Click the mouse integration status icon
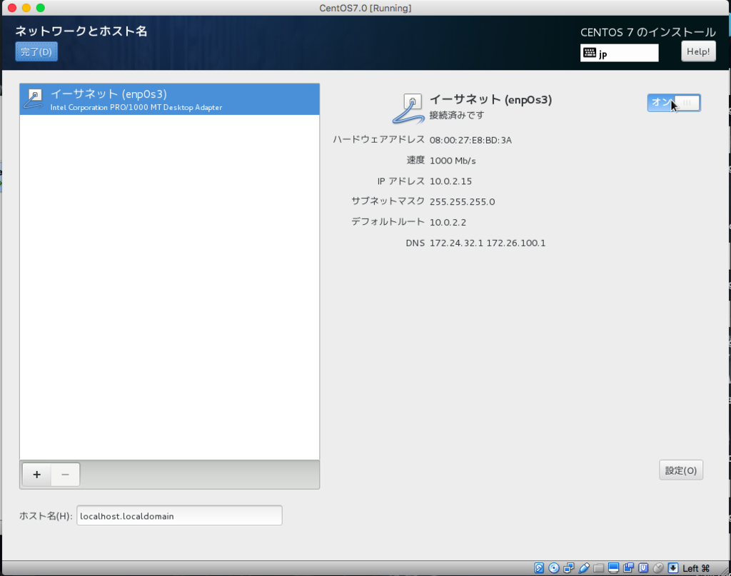 658,567
